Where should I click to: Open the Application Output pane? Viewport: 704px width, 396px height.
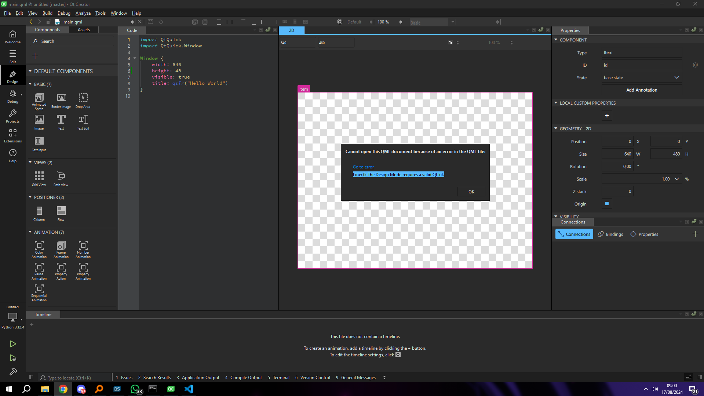coord(198,378)
